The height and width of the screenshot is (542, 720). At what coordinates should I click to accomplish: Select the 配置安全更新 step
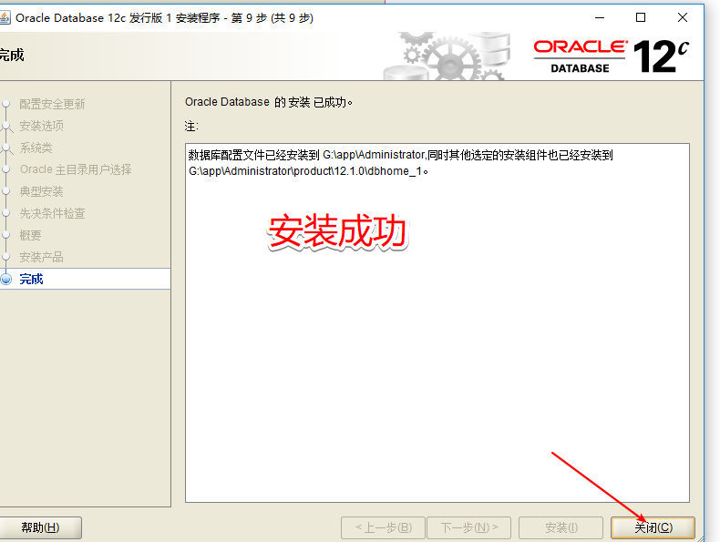(x=52, y=104)
